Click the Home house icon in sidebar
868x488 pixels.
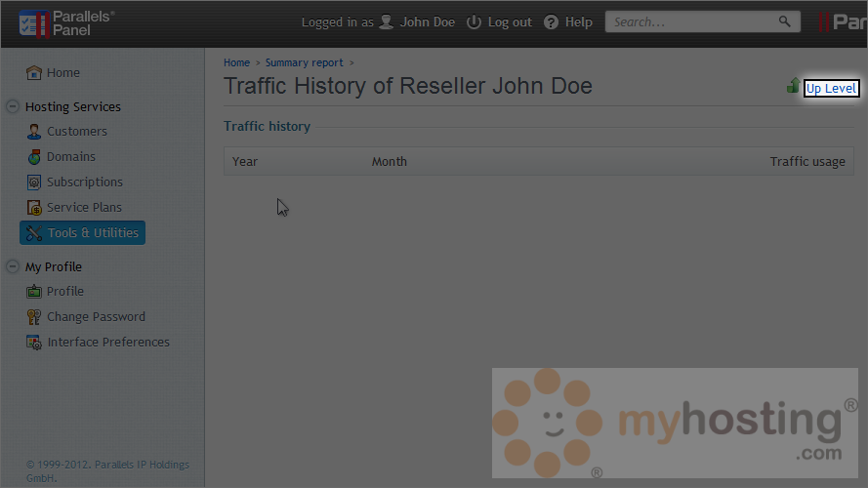pos(34,72)
